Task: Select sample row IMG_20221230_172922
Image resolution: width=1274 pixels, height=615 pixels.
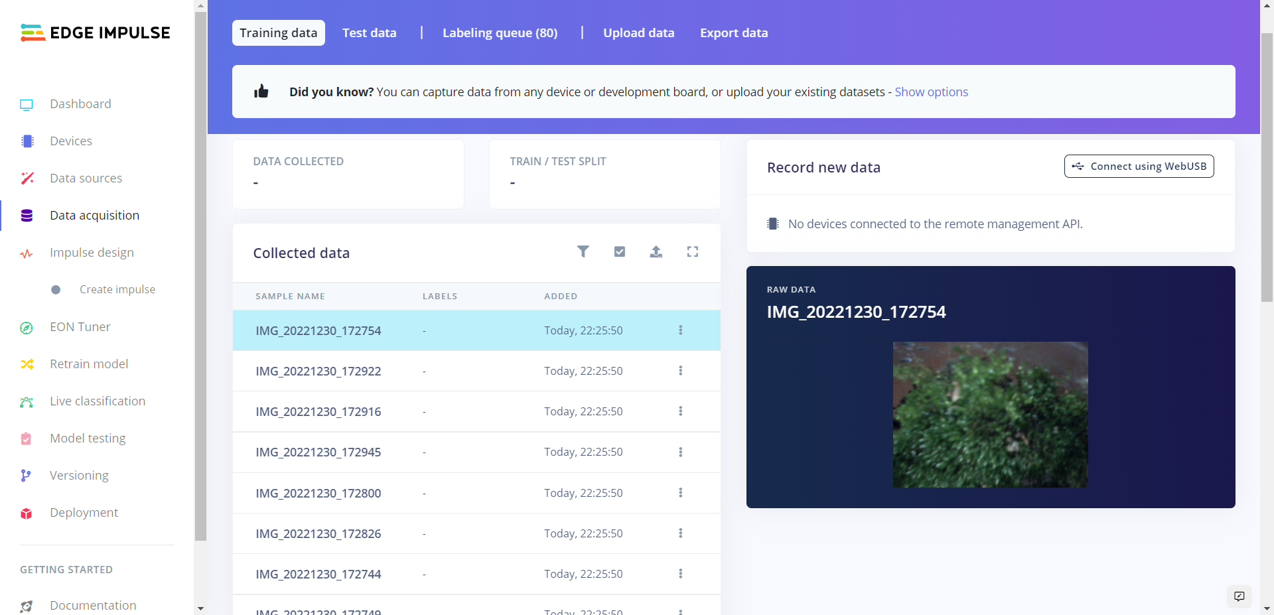Action: [476, 371]
